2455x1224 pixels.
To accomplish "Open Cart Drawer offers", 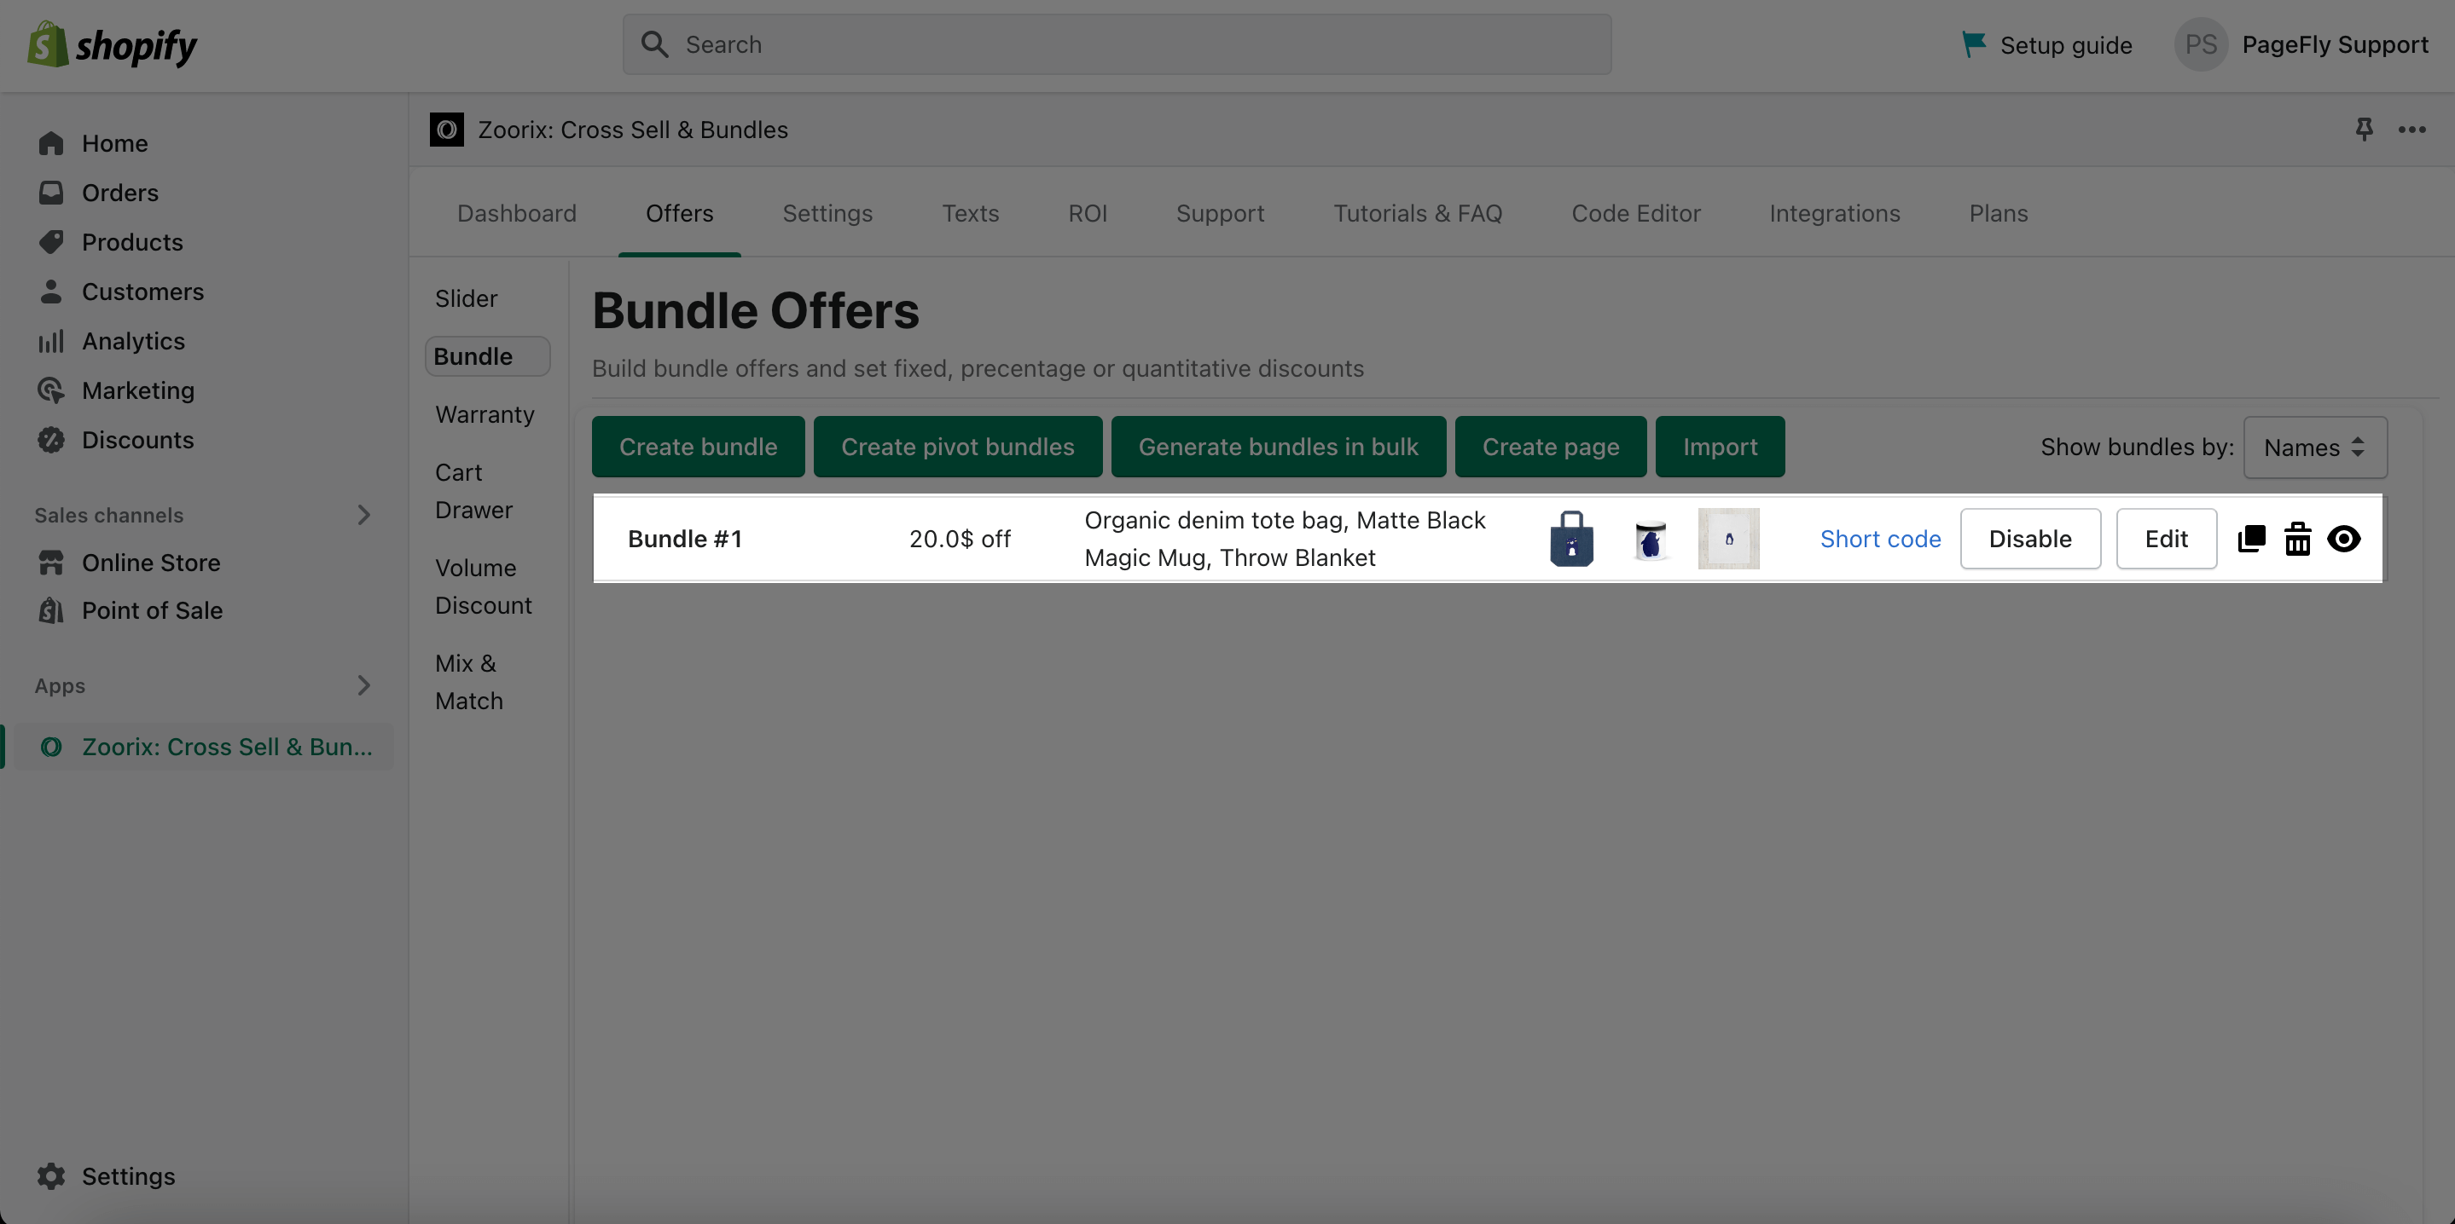I will pyautogui.click(x=473, y=492).
